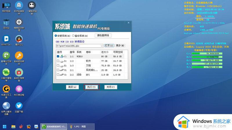Click the C: drive icon in list
232x130 pixels.
point(62,56)
